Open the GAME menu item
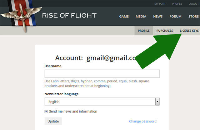The image size is (200, 130). (124, 17)
